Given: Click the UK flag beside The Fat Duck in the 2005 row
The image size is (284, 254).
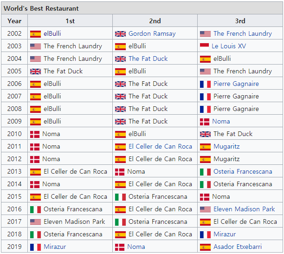Looking at the screenshot, I should tap(35, 72).
